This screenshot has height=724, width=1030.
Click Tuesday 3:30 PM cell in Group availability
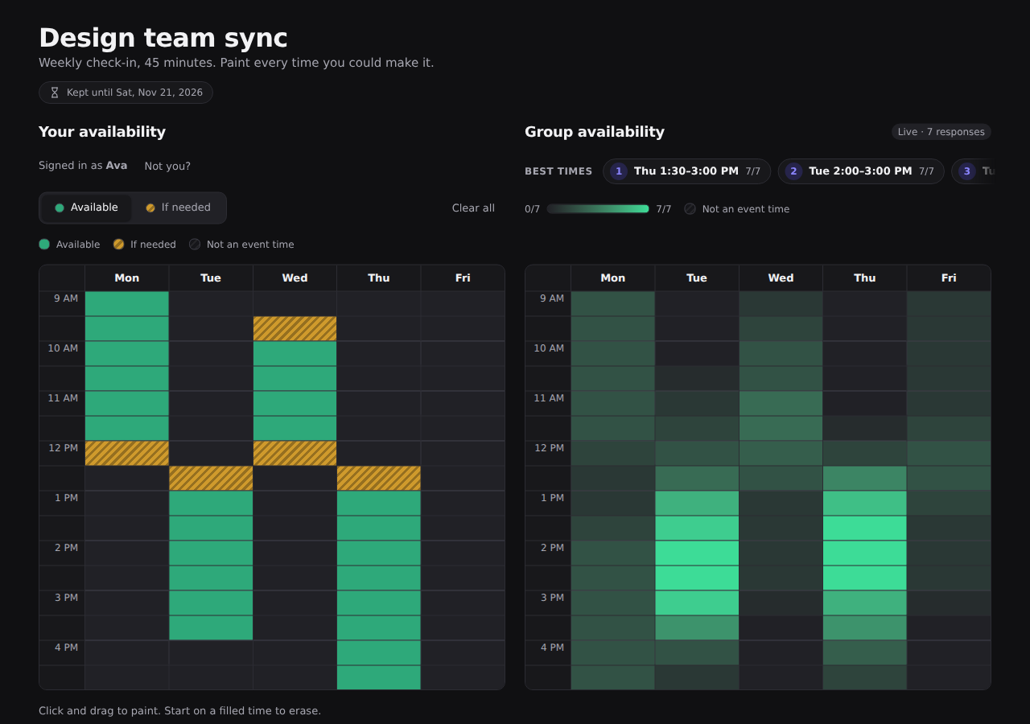click(697, 627)
